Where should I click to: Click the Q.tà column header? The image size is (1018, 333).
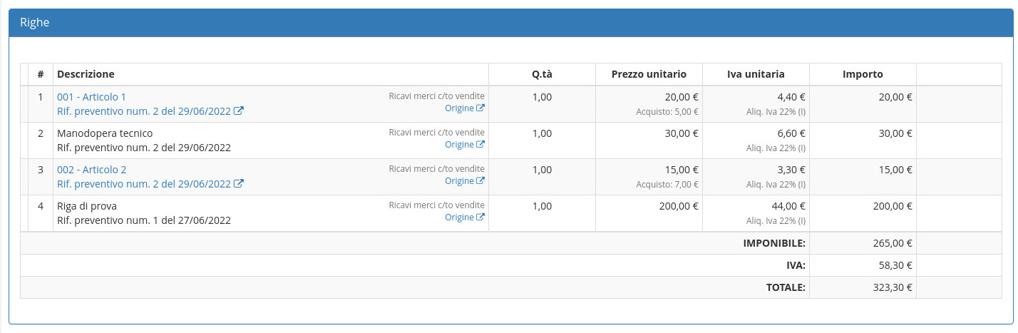coord(542,74)
